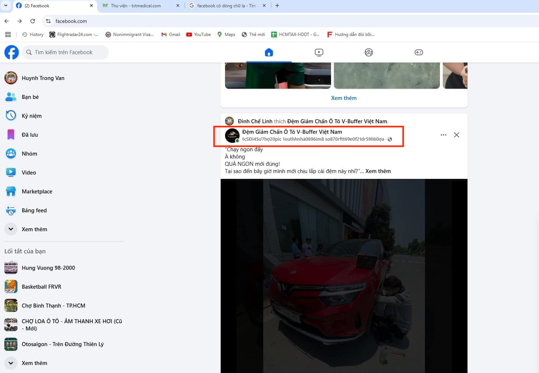Click Xem thêm link below photos

(x=343, y=98)
